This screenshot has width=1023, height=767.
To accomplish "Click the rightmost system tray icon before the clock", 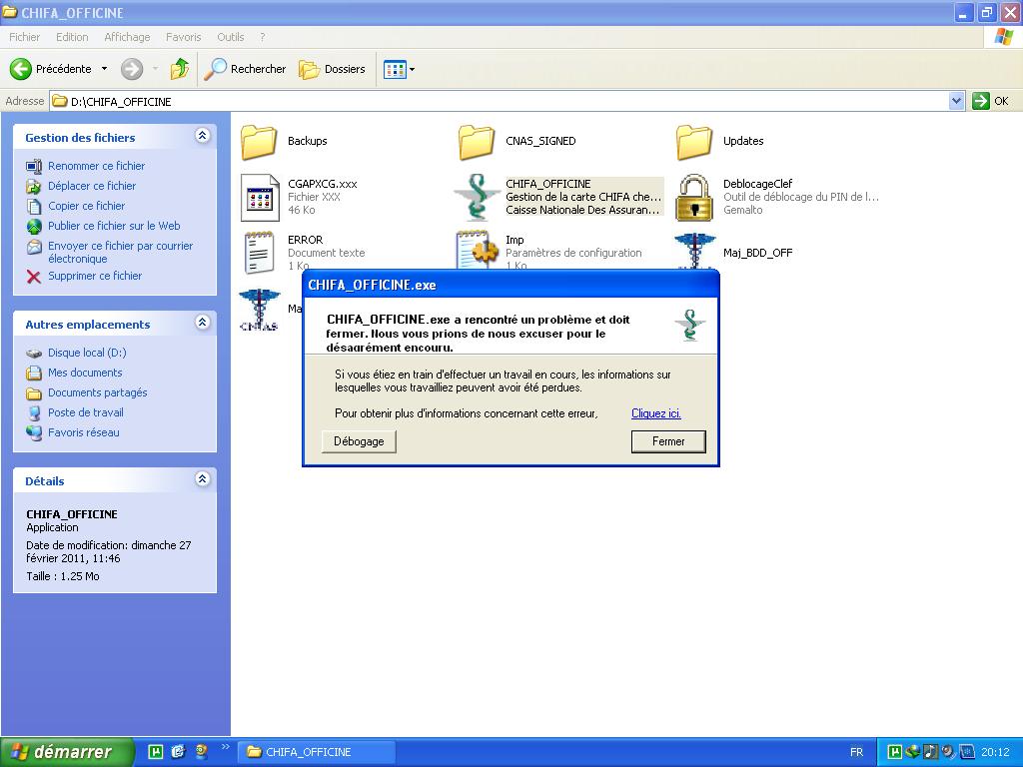I will (x=967, y=752).
